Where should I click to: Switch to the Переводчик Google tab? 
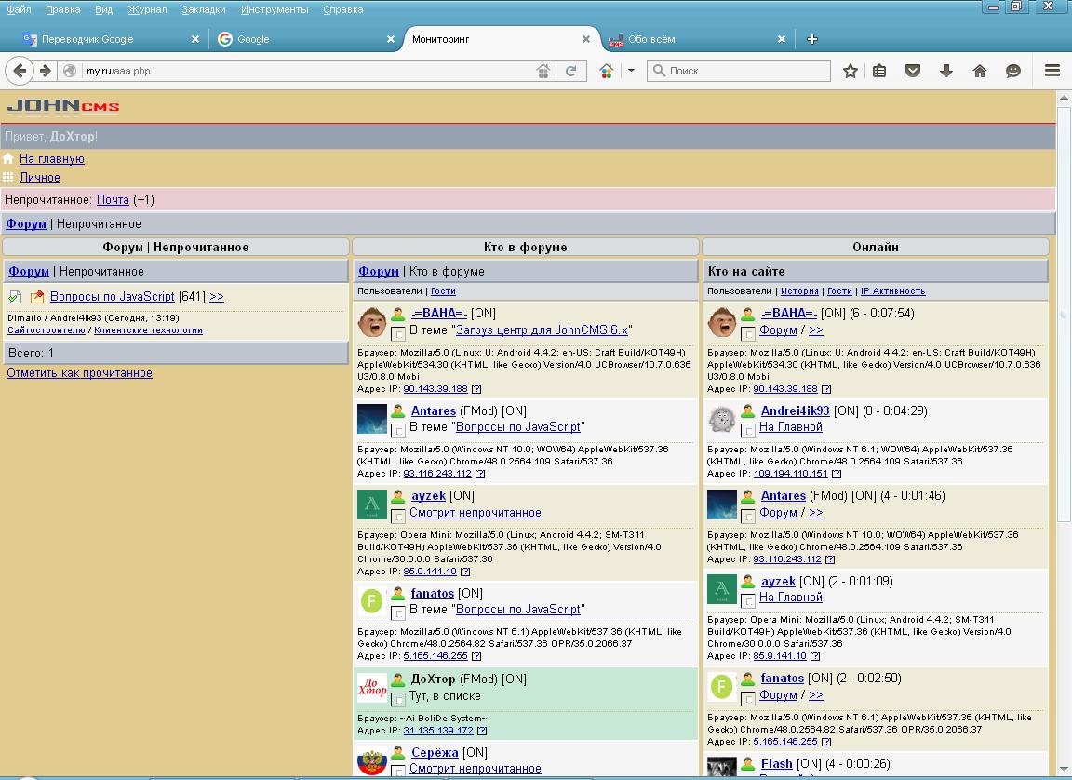coord(87,39)
